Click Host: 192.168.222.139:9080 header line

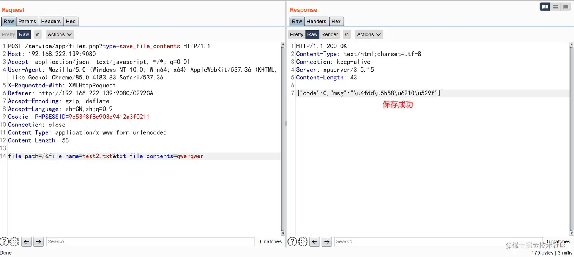tap(52, 54)
